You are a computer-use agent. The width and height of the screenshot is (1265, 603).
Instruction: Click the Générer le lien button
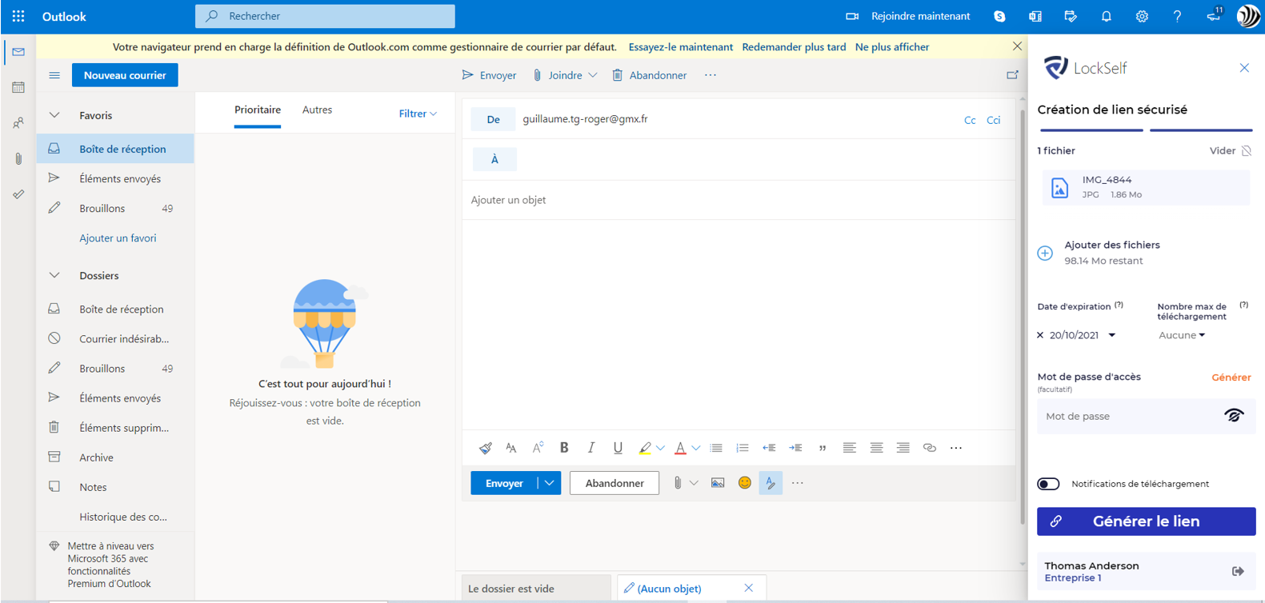[x=1146, y=521]
